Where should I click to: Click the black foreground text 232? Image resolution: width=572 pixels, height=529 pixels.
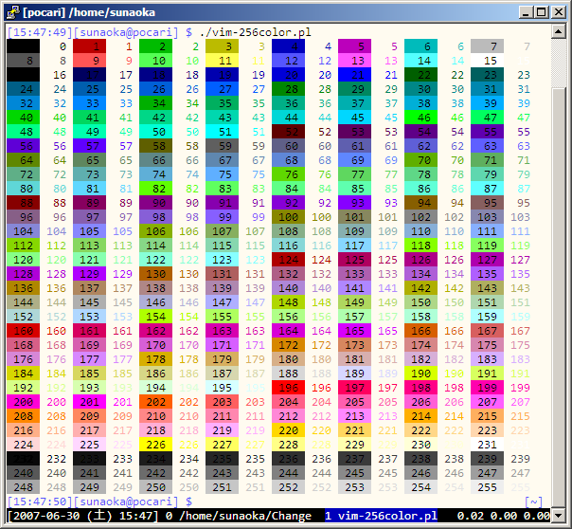pyautogui.click(x=56, y=459)
